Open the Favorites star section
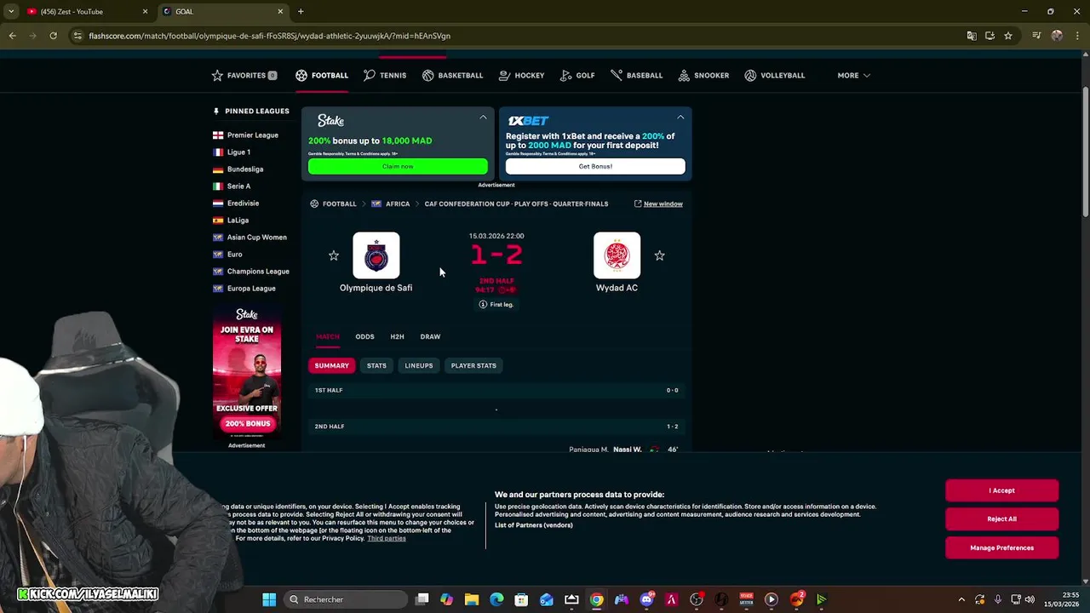This screenshot has width=1090, height=613. 244,76
